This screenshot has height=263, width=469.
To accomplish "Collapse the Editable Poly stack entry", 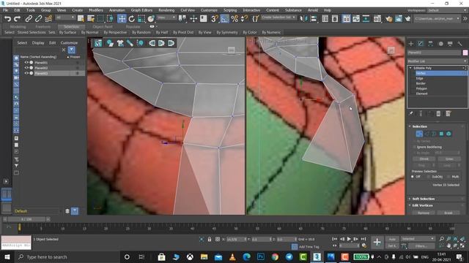I will (x=410, y=68).
